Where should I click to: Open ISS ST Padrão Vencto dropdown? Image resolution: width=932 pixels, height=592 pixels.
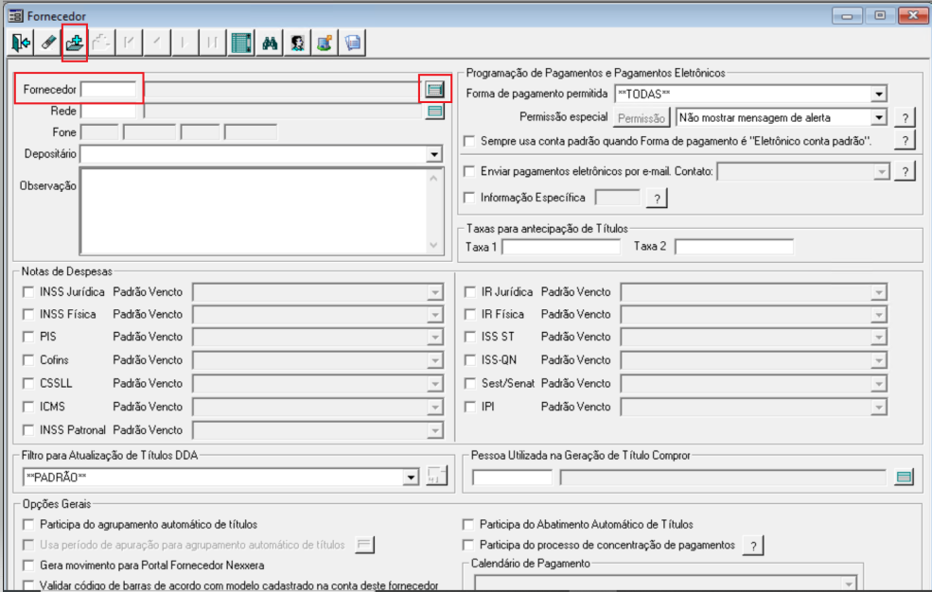coord(878,338)
